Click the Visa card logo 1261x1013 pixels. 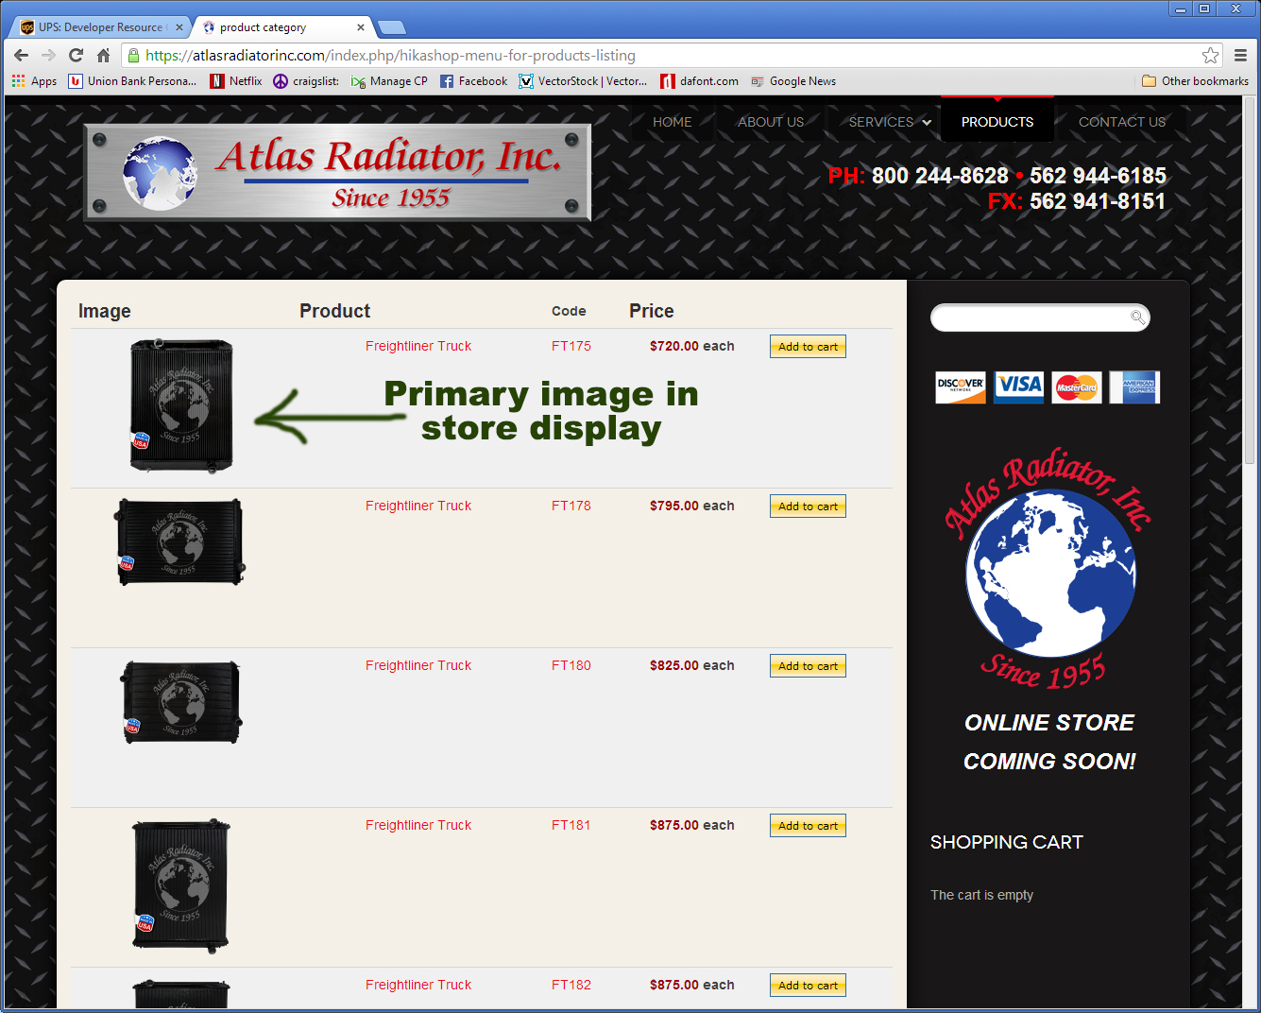click(x=1019, y=387)
